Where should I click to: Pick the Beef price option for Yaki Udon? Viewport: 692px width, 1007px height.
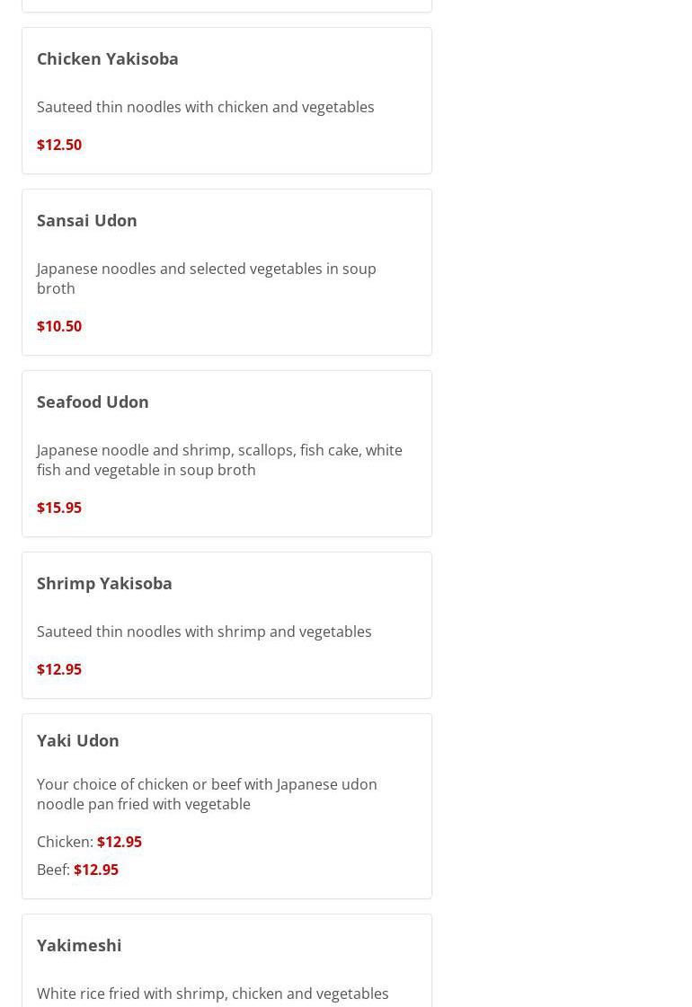96,870
